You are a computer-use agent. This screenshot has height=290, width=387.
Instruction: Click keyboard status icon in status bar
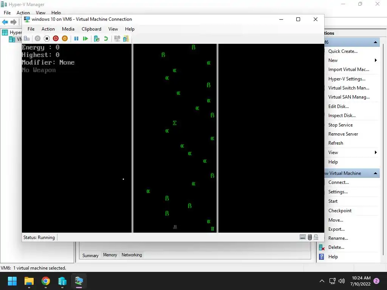pos(303,237)
